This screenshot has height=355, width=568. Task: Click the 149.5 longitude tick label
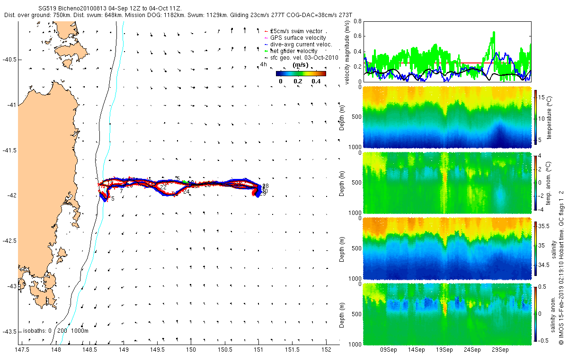tap(157, 349)
